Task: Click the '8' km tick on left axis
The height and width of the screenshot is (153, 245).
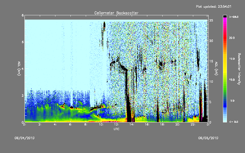Action: 23,15
